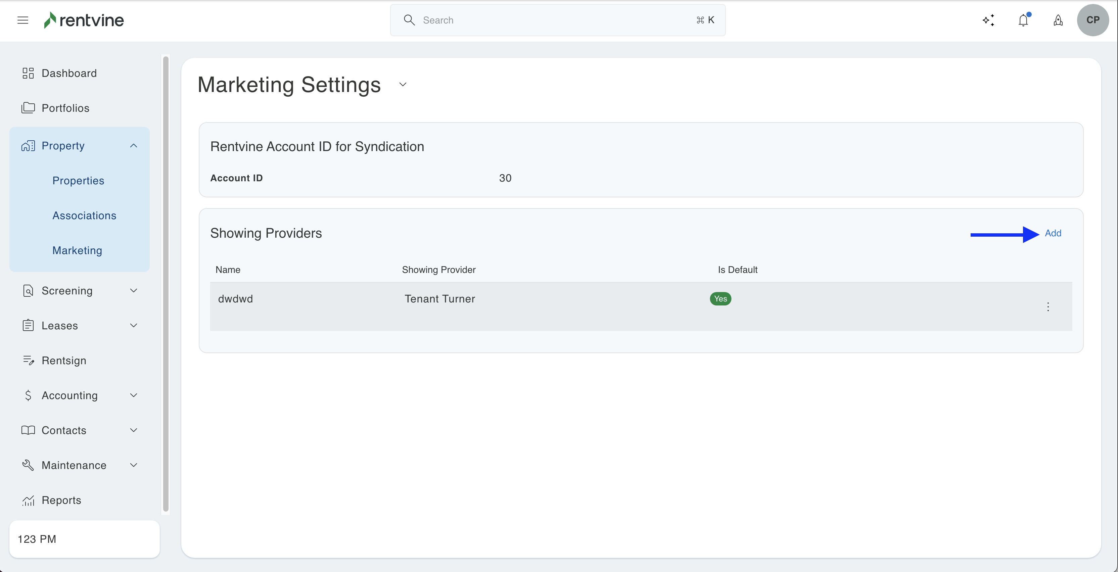Select Marketing under Property
1118x572 pixels.
tap(77, 250)
